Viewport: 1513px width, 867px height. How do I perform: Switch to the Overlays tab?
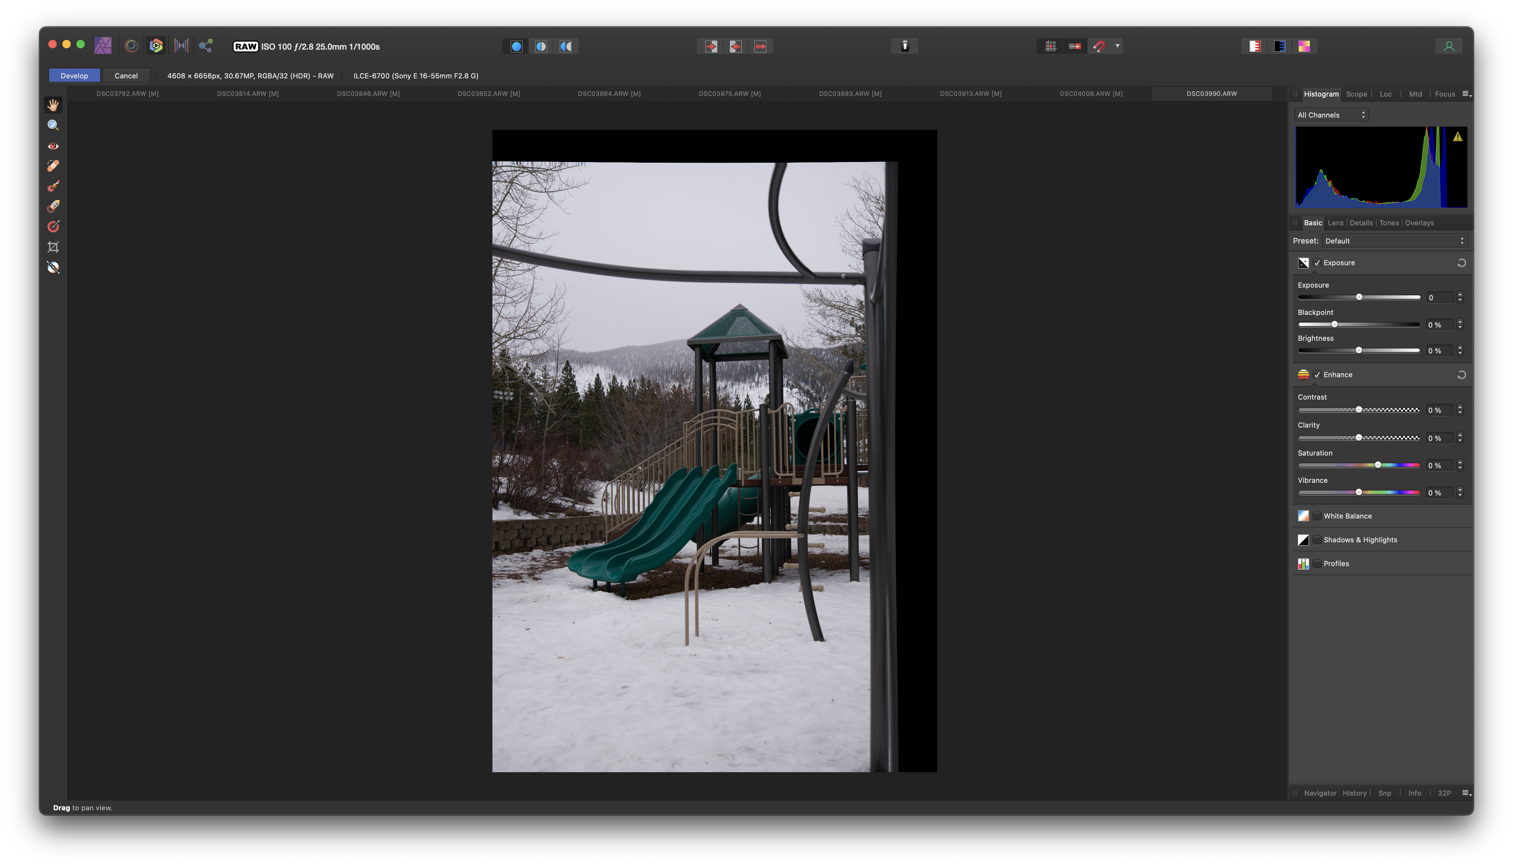tap(1419, 223)
